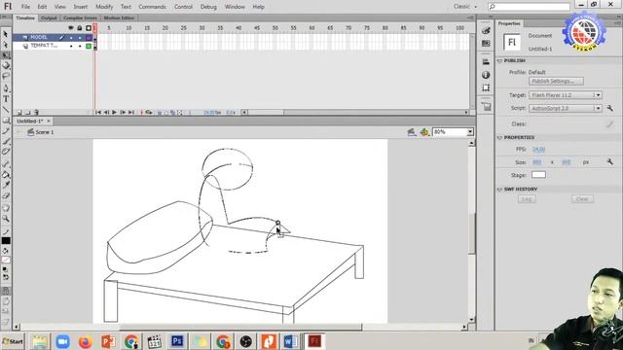Collapse the PROPERTIES section

pyautogui.click(x=499, y=138)
